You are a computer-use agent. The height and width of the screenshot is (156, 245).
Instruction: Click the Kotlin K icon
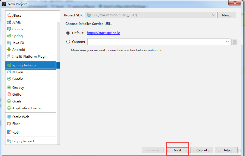pos(9,133)
